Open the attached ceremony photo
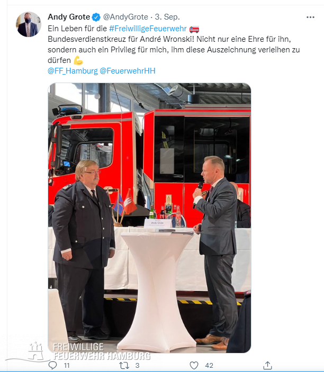Screen dimensions: 324x372 [x=149, y=218]
